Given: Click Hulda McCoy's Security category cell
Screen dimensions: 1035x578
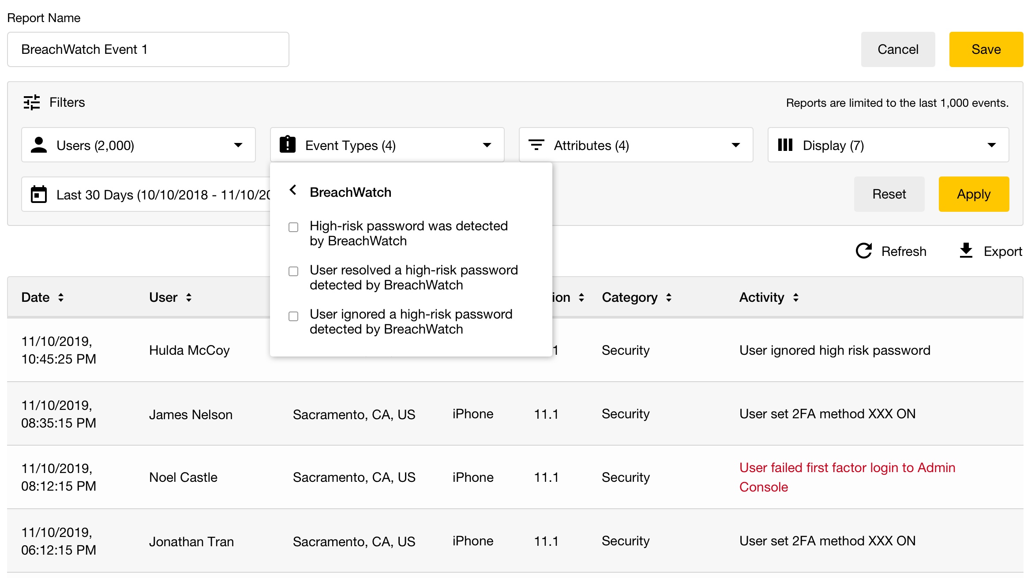Looking at the screenshot, I should point(626,350).
